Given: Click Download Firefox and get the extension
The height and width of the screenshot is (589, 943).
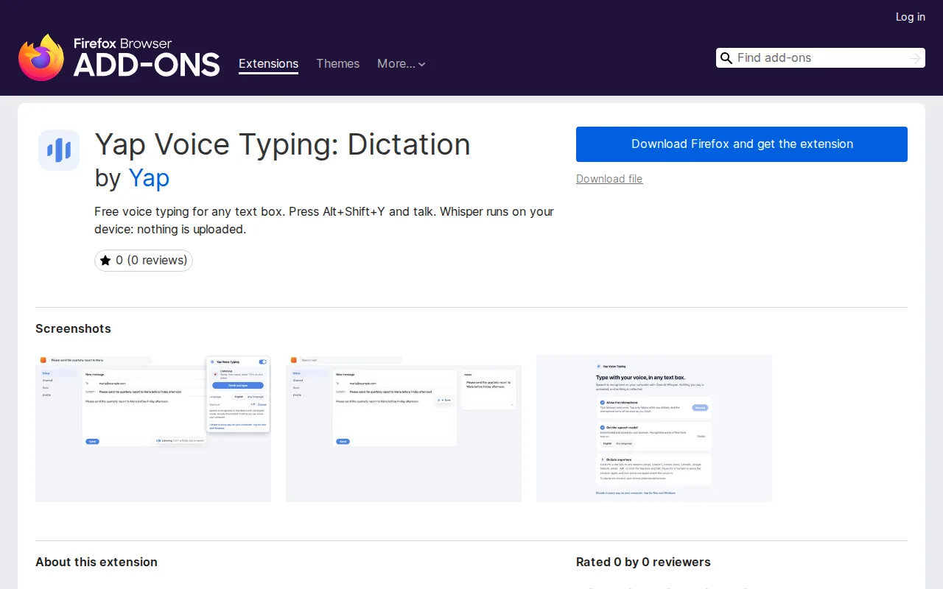Looking at the screenshot, I should click(742, 144).
